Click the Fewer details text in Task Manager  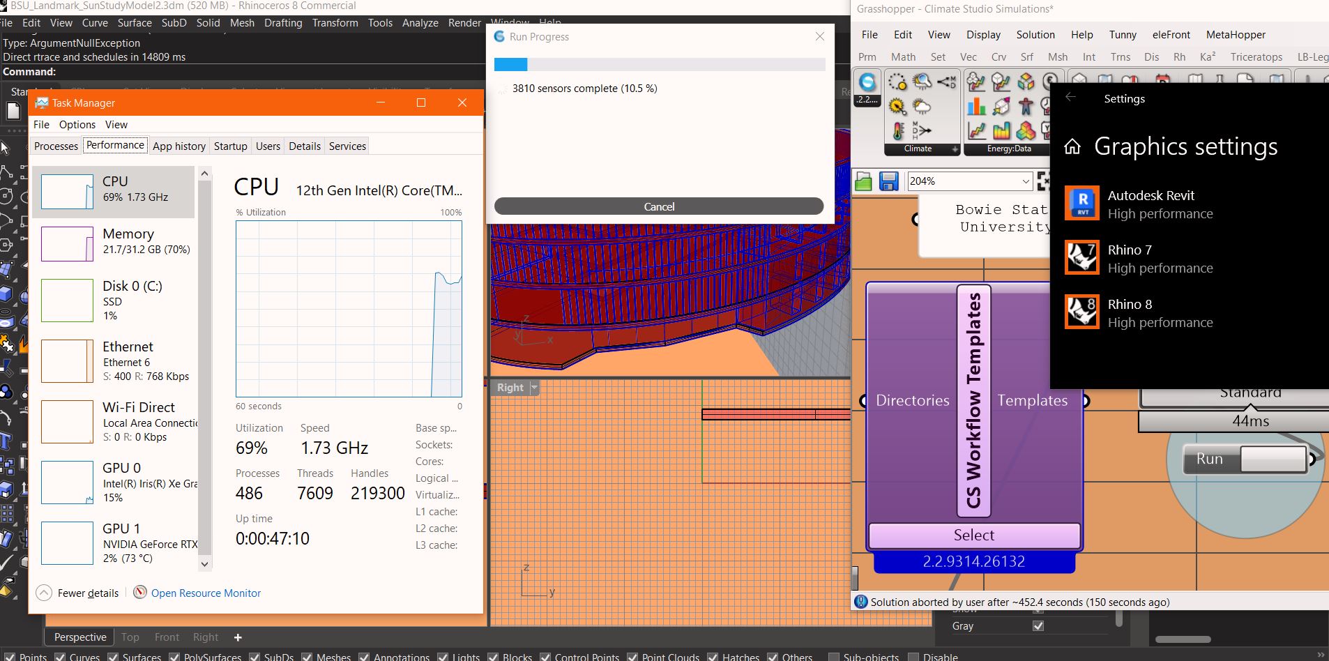88,593
